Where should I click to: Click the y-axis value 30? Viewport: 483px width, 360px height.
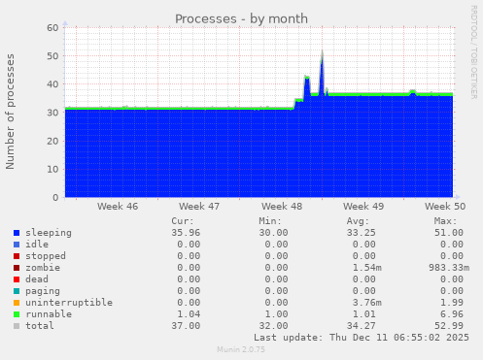pos(52,113)
